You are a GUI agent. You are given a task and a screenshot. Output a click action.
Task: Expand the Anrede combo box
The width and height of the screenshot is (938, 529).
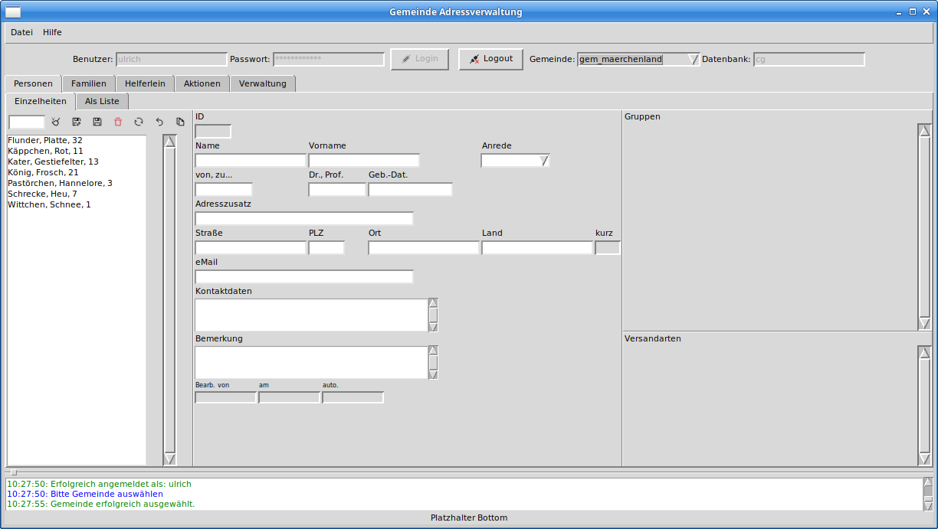[544, 161]
